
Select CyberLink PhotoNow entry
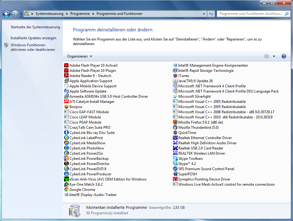point(84,148)
